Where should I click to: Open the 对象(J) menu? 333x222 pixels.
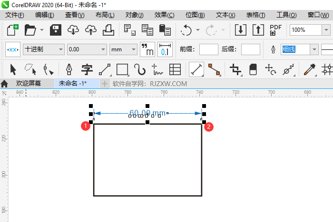(x=134, y=15)
